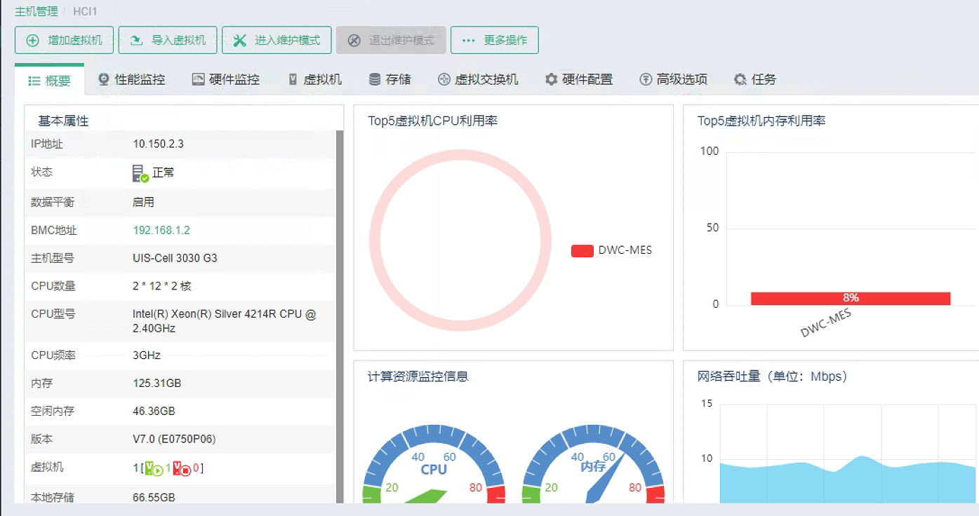Switch to the 概要 tab
Viewport: 979px width, 516px height.
coord(49,80)
